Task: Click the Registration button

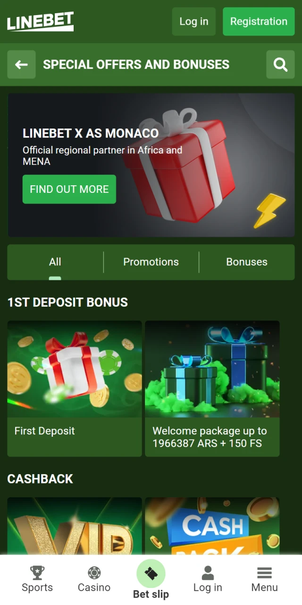Action: [x=259, y=21]
